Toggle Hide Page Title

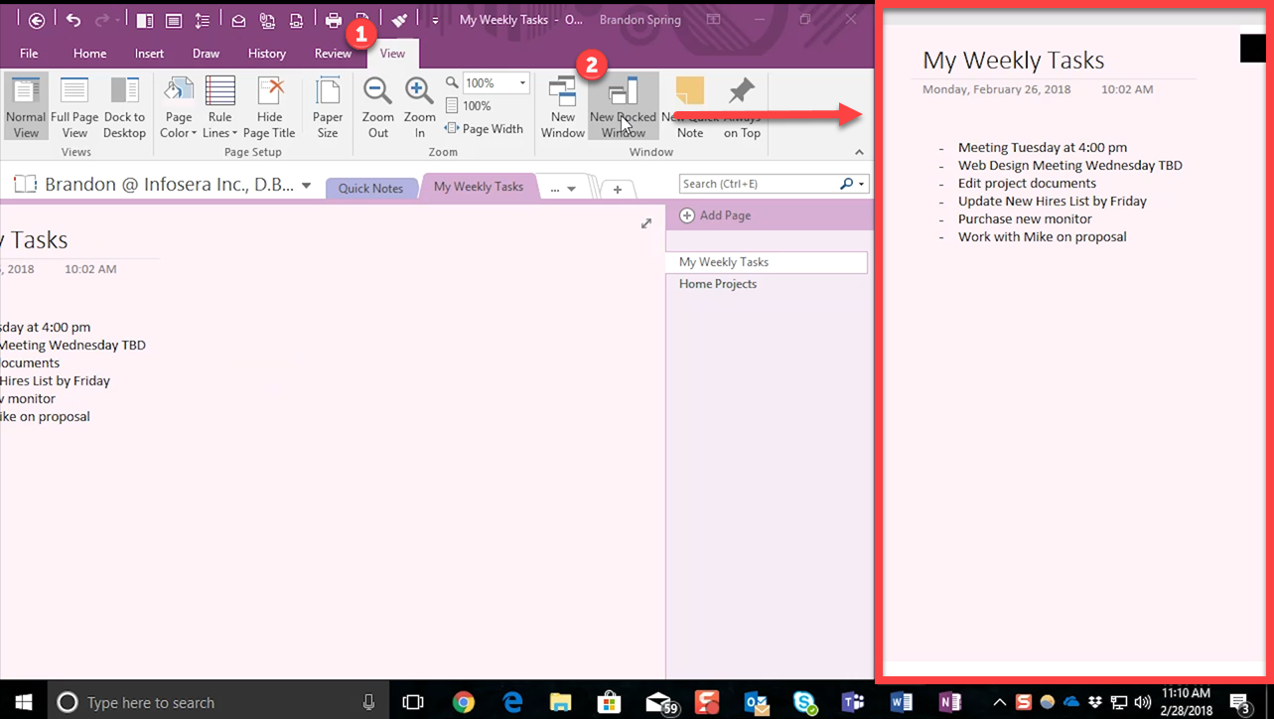(269, 106)
